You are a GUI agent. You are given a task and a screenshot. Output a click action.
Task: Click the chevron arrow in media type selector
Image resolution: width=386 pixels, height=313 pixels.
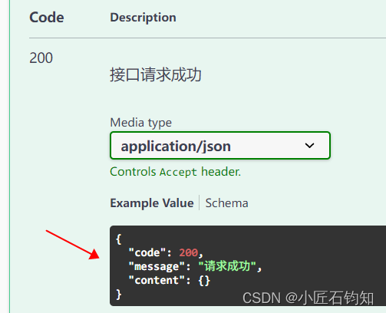pyautogui.click(x=309, y=146)
